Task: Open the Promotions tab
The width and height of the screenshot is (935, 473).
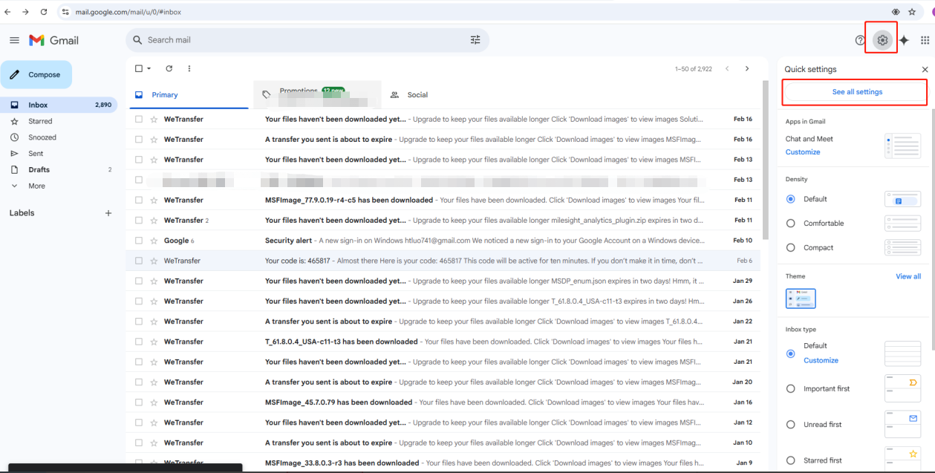Action: [x=317, y=95]
